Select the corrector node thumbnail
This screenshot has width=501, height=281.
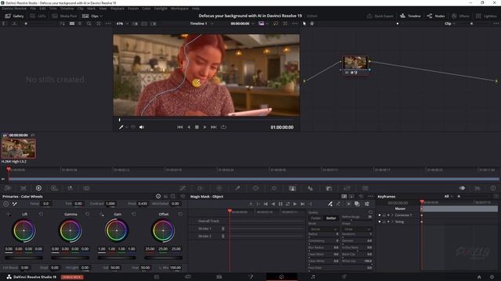(355, 62)
